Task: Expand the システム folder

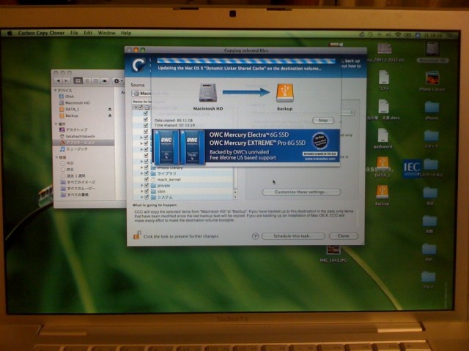Action: tap(141, 197)
